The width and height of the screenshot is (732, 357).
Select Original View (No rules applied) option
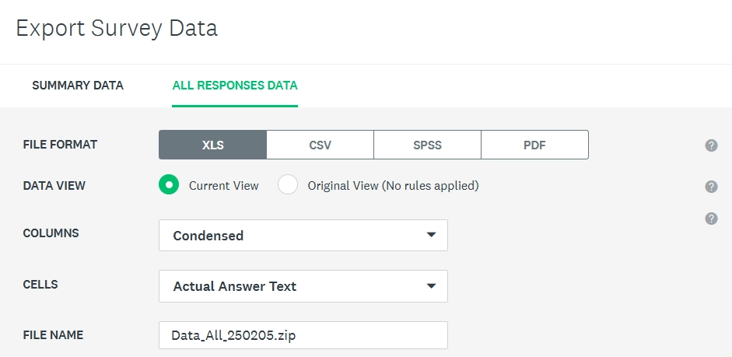tap(288, 185)
